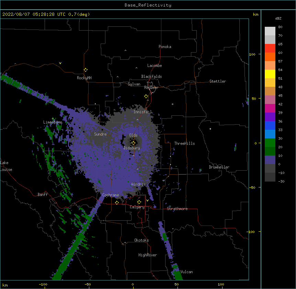Click the asterisk marker above Limestone label
This screenshot has height=289, width=296.
coord(53,119)
